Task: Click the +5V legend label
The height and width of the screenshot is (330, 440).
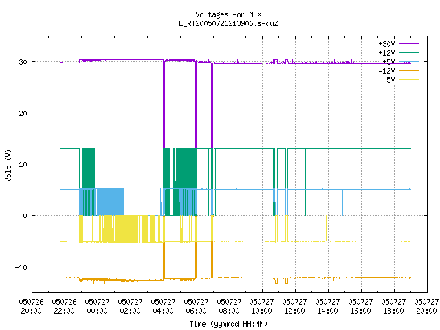Action: pos(388,62)
